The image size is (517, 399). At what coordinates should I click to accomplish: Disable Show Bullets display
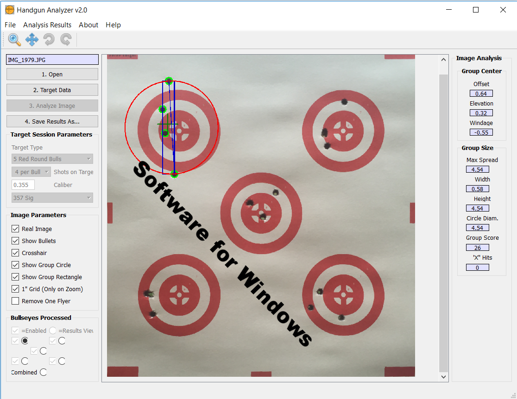[16, 241]
